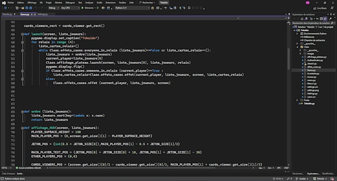
Task: Open the Edition menu
Action: pos(21,2)
